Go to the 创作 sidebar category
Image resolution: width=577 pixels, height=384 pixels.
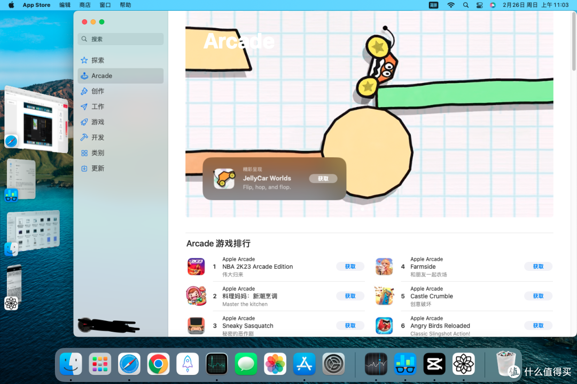(121, 91)
